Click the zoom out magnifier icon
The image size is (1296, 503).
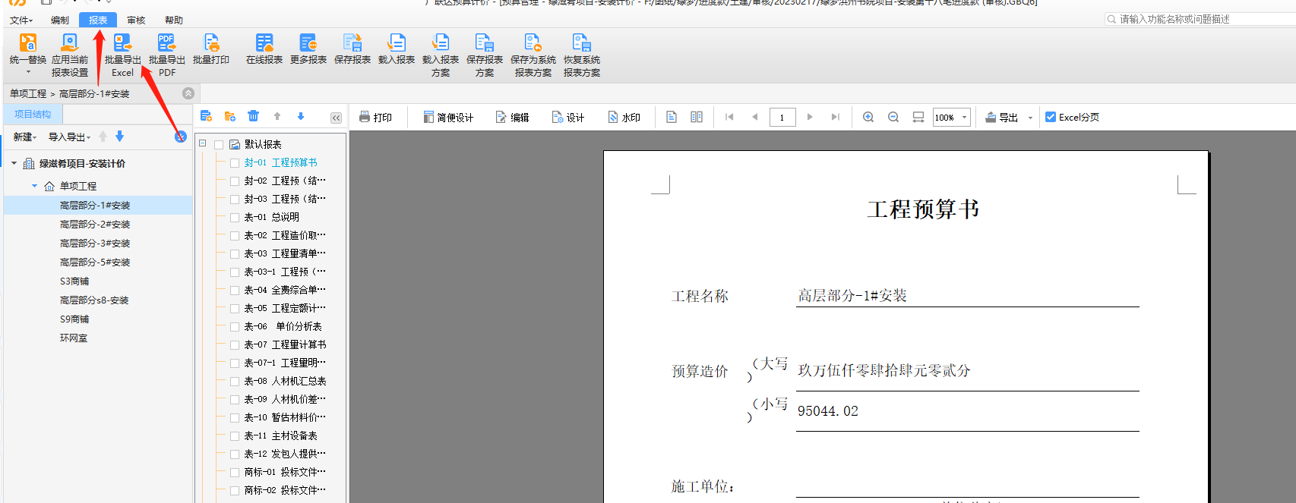pos(893,117)
